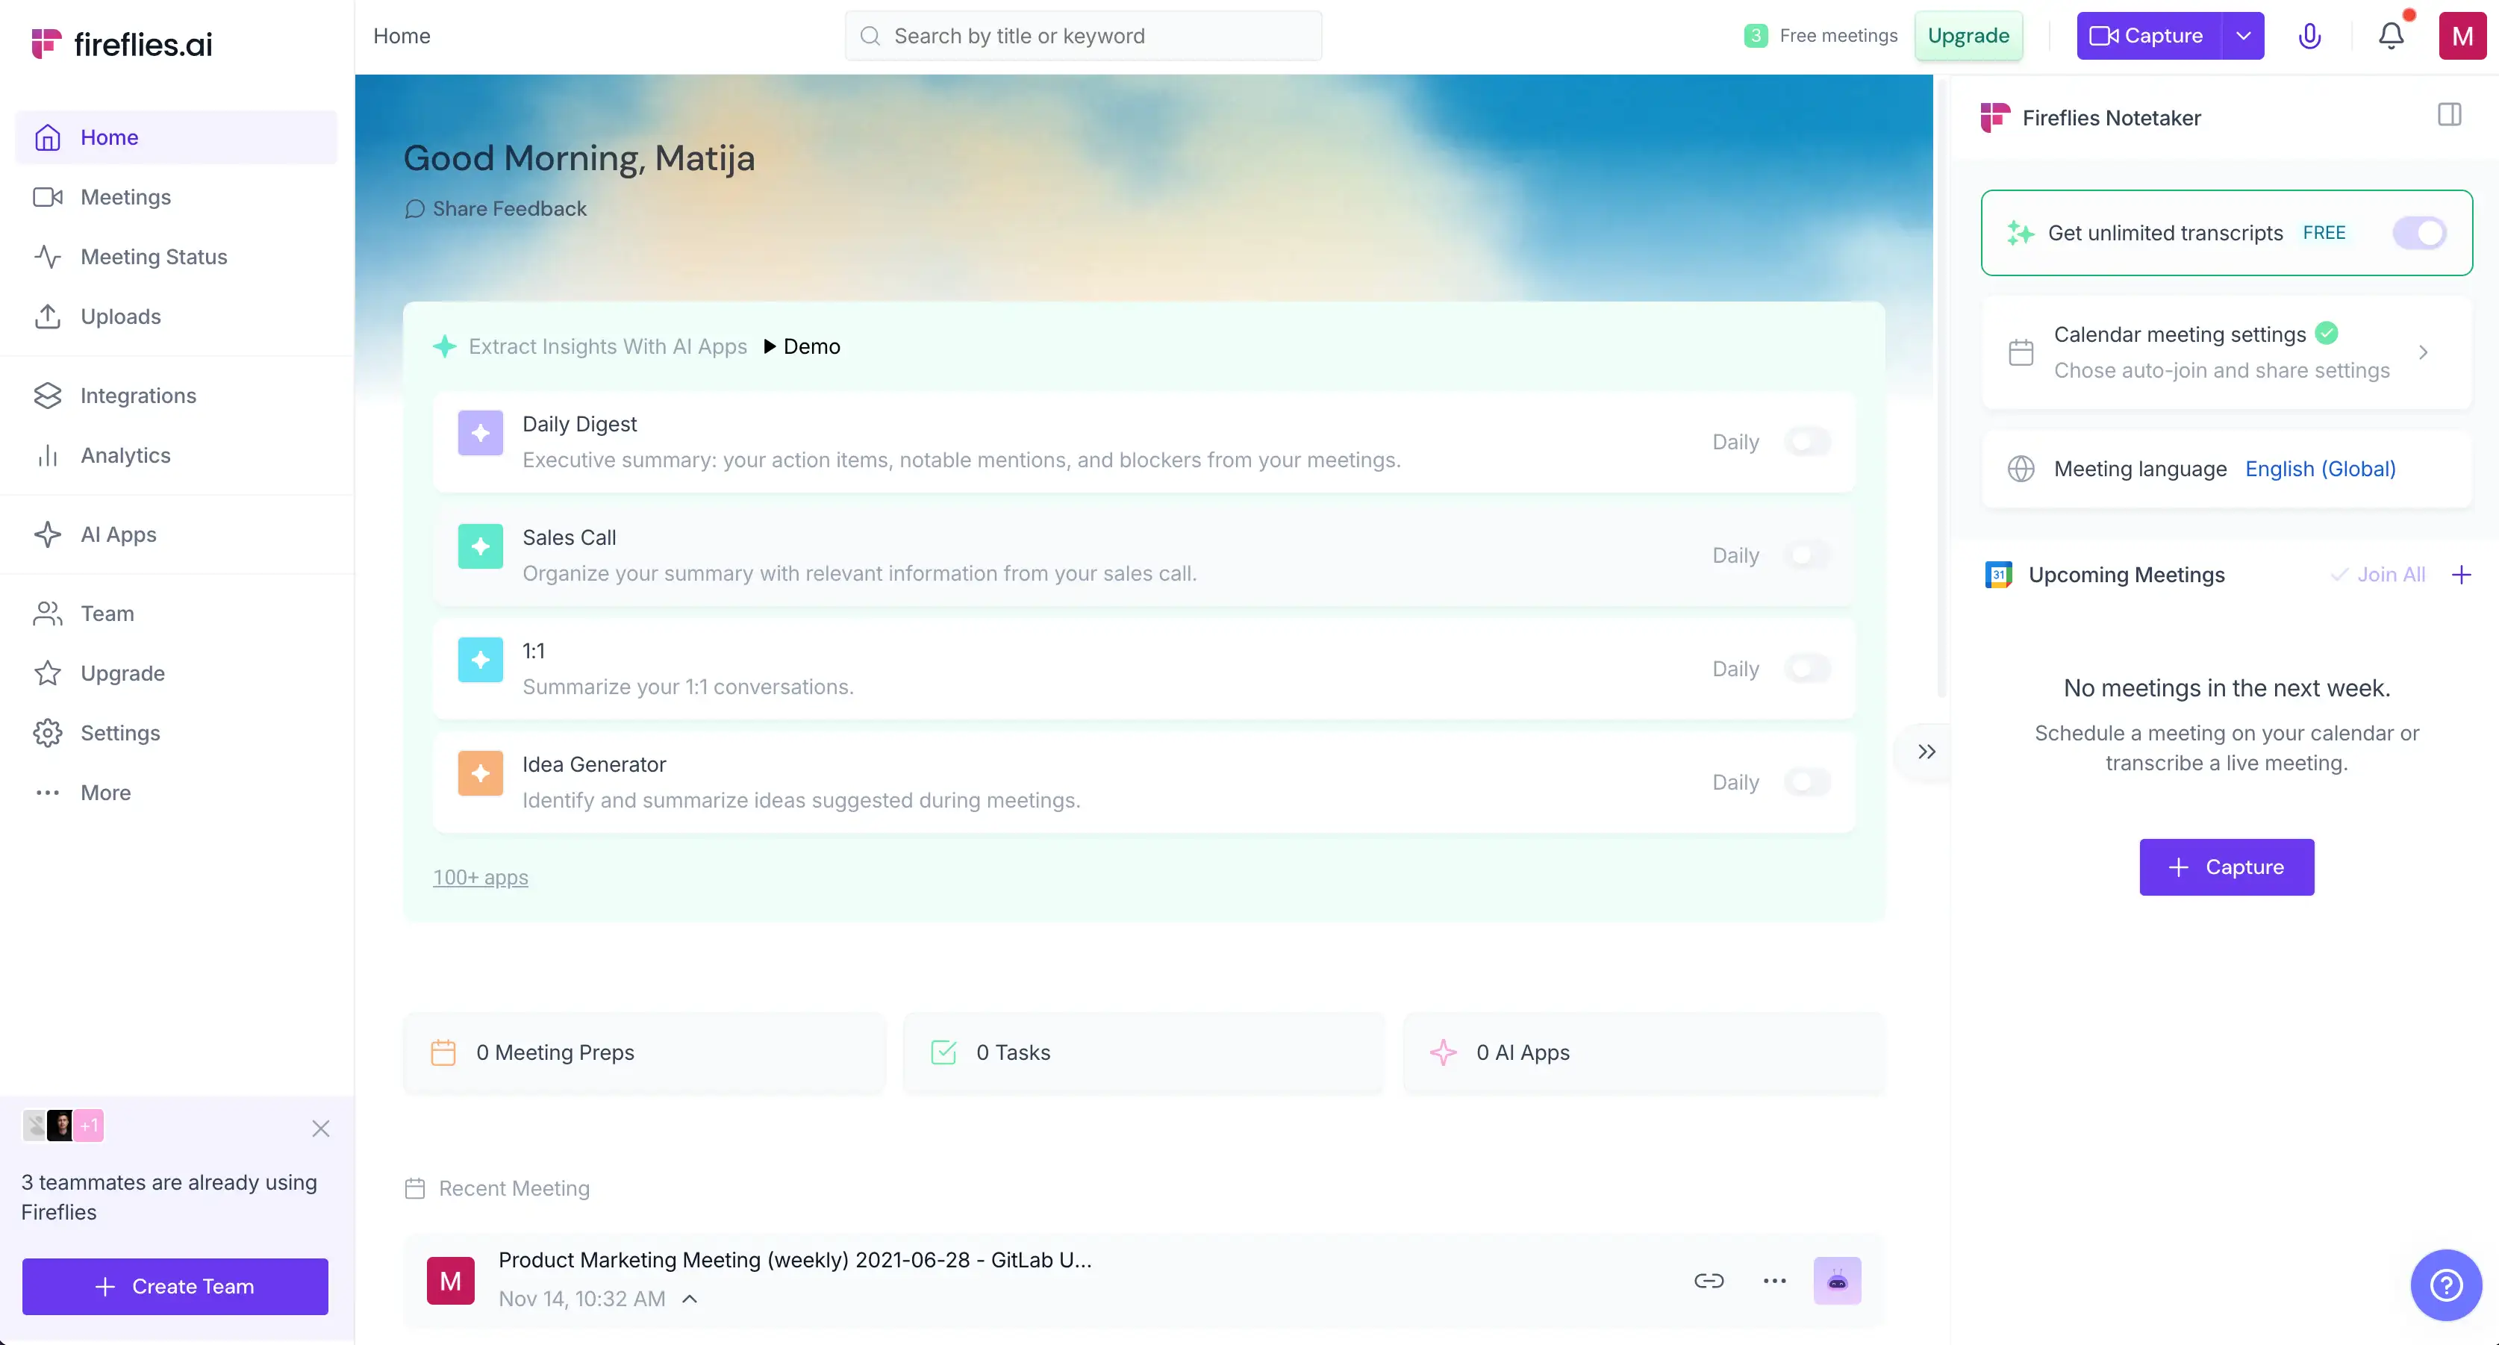This screenshot has height=1345, width=2499.
Task: Enable the Daily Digest toggle
Action: pyautogui.click(x=1806, y=443)
